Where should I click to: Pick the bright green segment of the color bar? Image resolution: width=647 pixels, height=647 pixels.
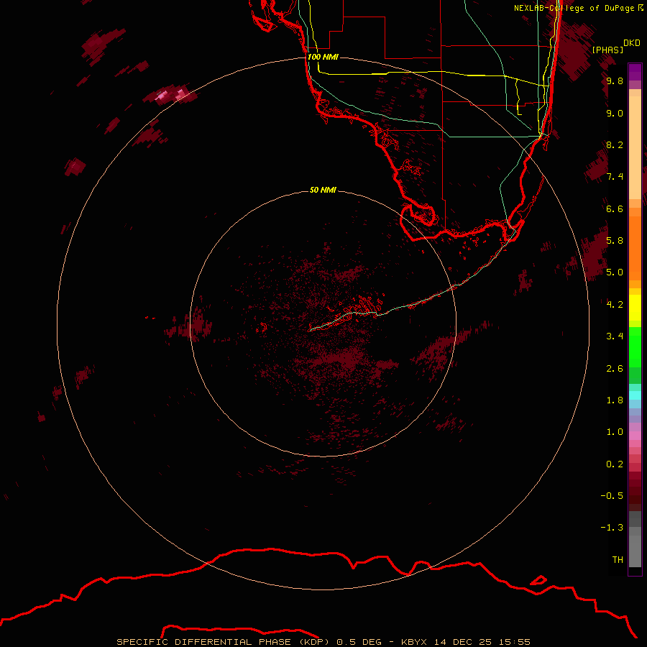click(635, 347)
